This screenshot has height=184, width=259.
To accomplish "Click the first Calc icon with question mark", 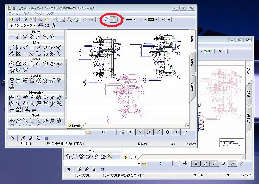I will [68, 156].
